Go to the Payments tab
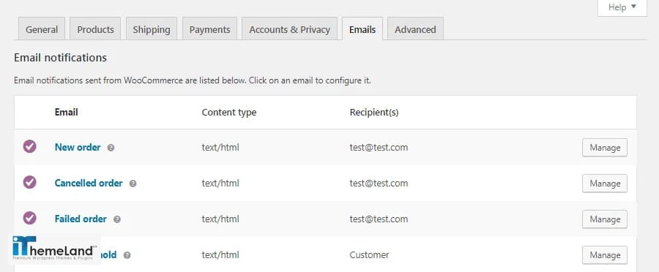The width and height of the screenshot is (659, 272). (209, 29)
